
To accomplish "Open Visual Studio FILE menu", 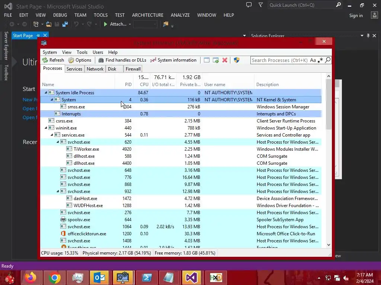I will 8,15.
